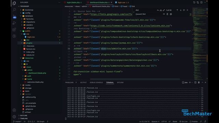Open the Manage gear icon
Image resolution: width=219 pixels, height=123 pixels.
[x=14, y=117]
